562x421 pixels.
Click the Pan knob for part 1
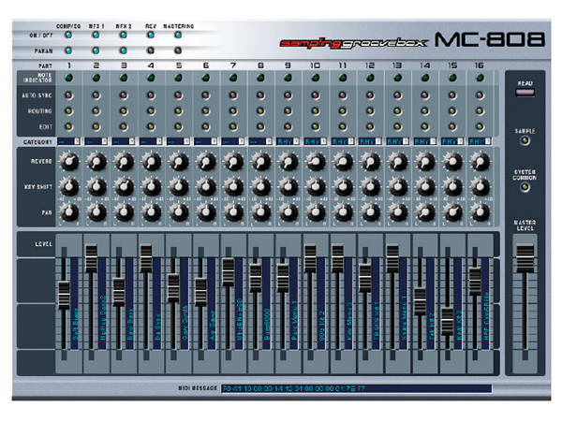click(x=69, y=212)
